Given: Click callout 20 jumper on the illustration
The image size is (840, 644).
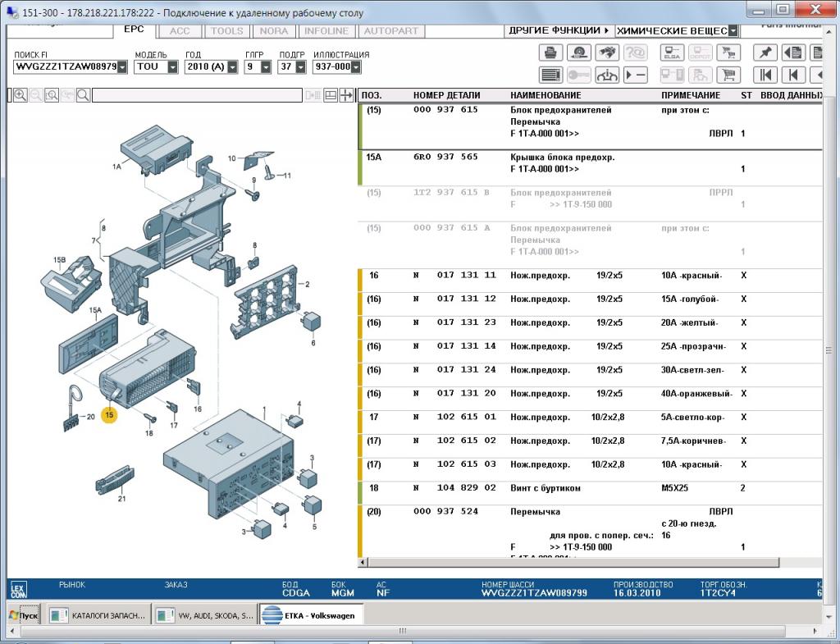Looking at the screenshot, I should [90, 416].
